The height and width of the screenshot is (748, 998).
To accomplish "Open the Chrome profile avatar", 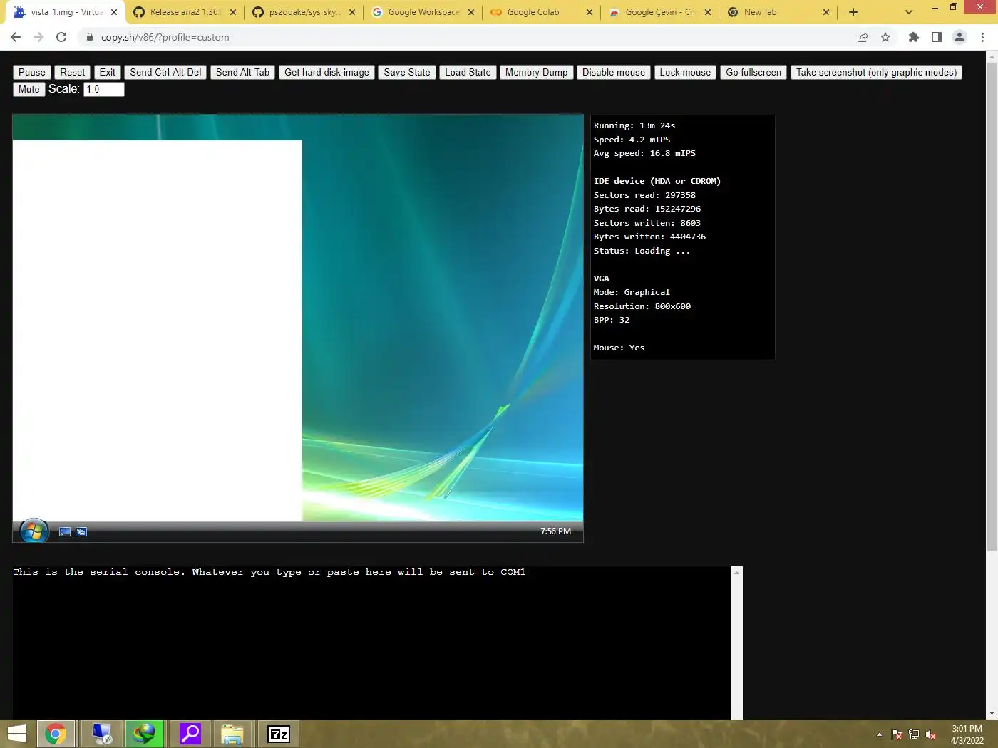I will click(x=960, y=37).
